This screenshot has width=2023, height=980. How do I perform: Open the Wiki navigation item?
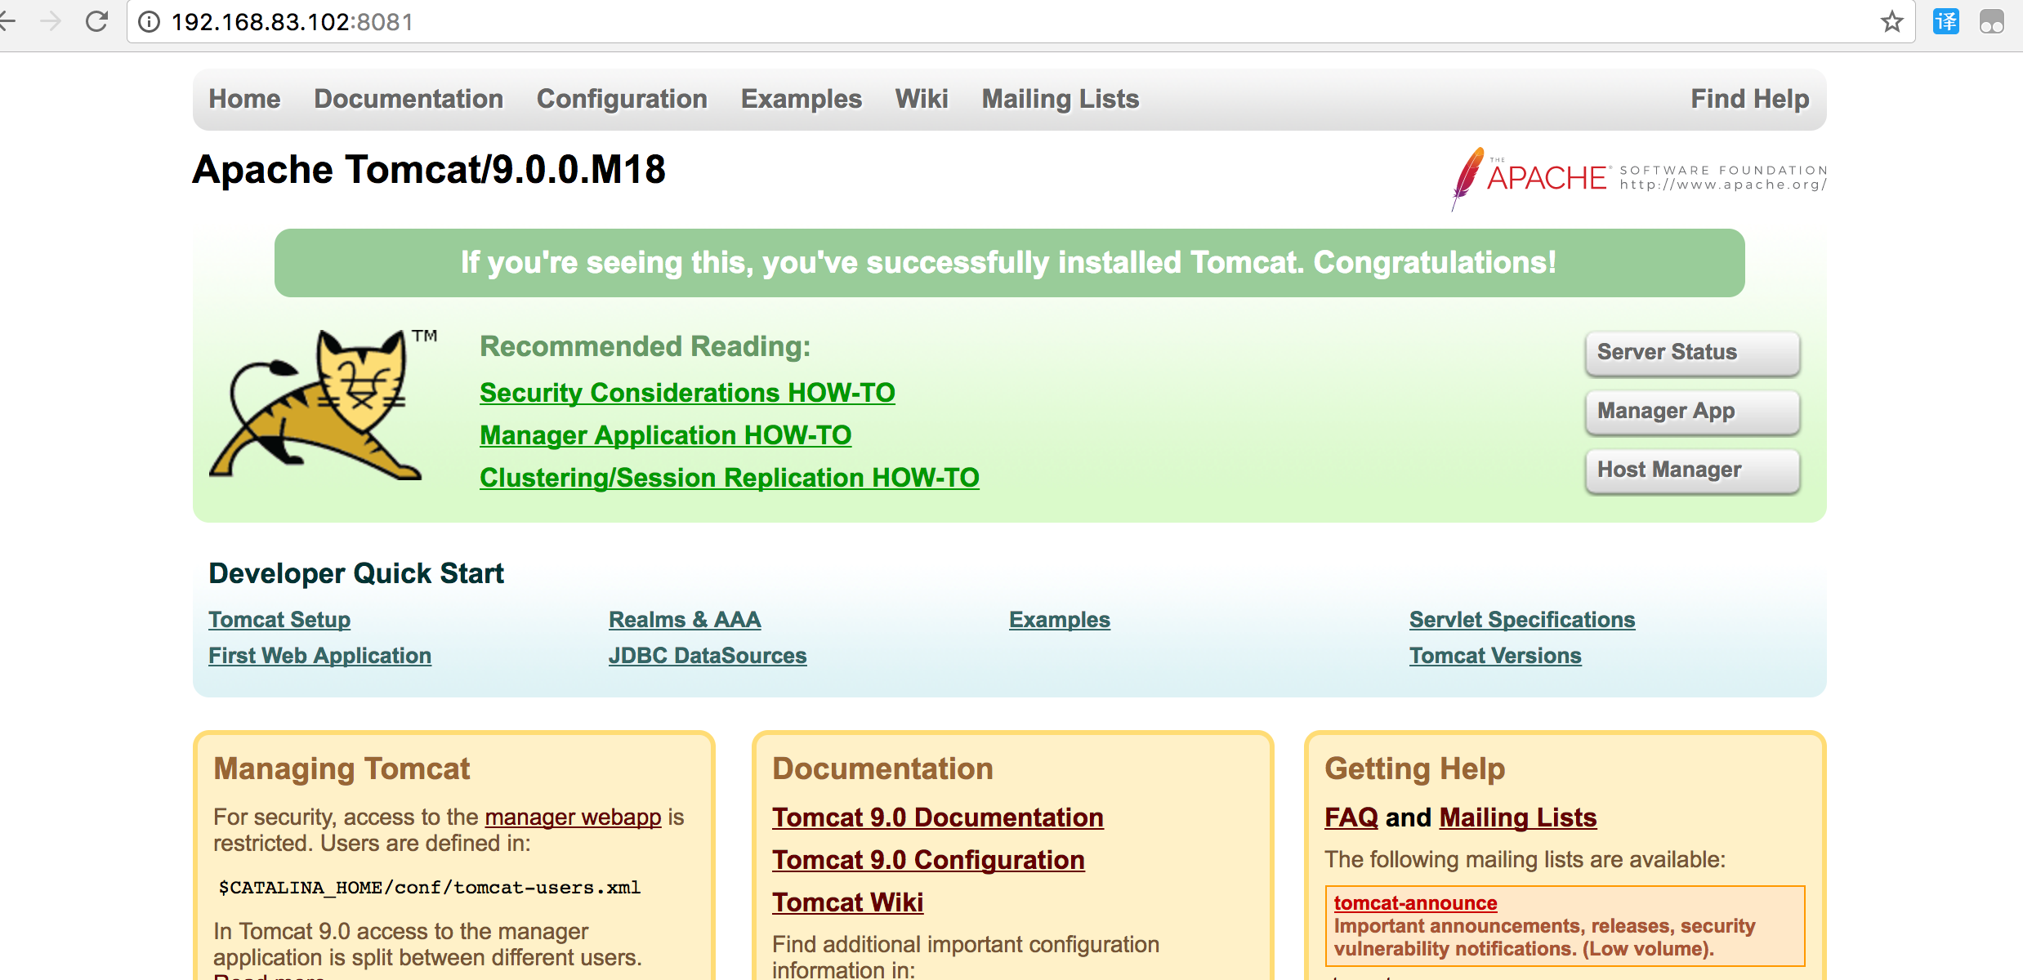pos(922,99)
